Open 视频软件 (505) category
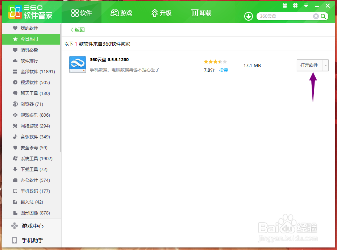Viewport: 337px width, 250px height. tap(31, 83)
